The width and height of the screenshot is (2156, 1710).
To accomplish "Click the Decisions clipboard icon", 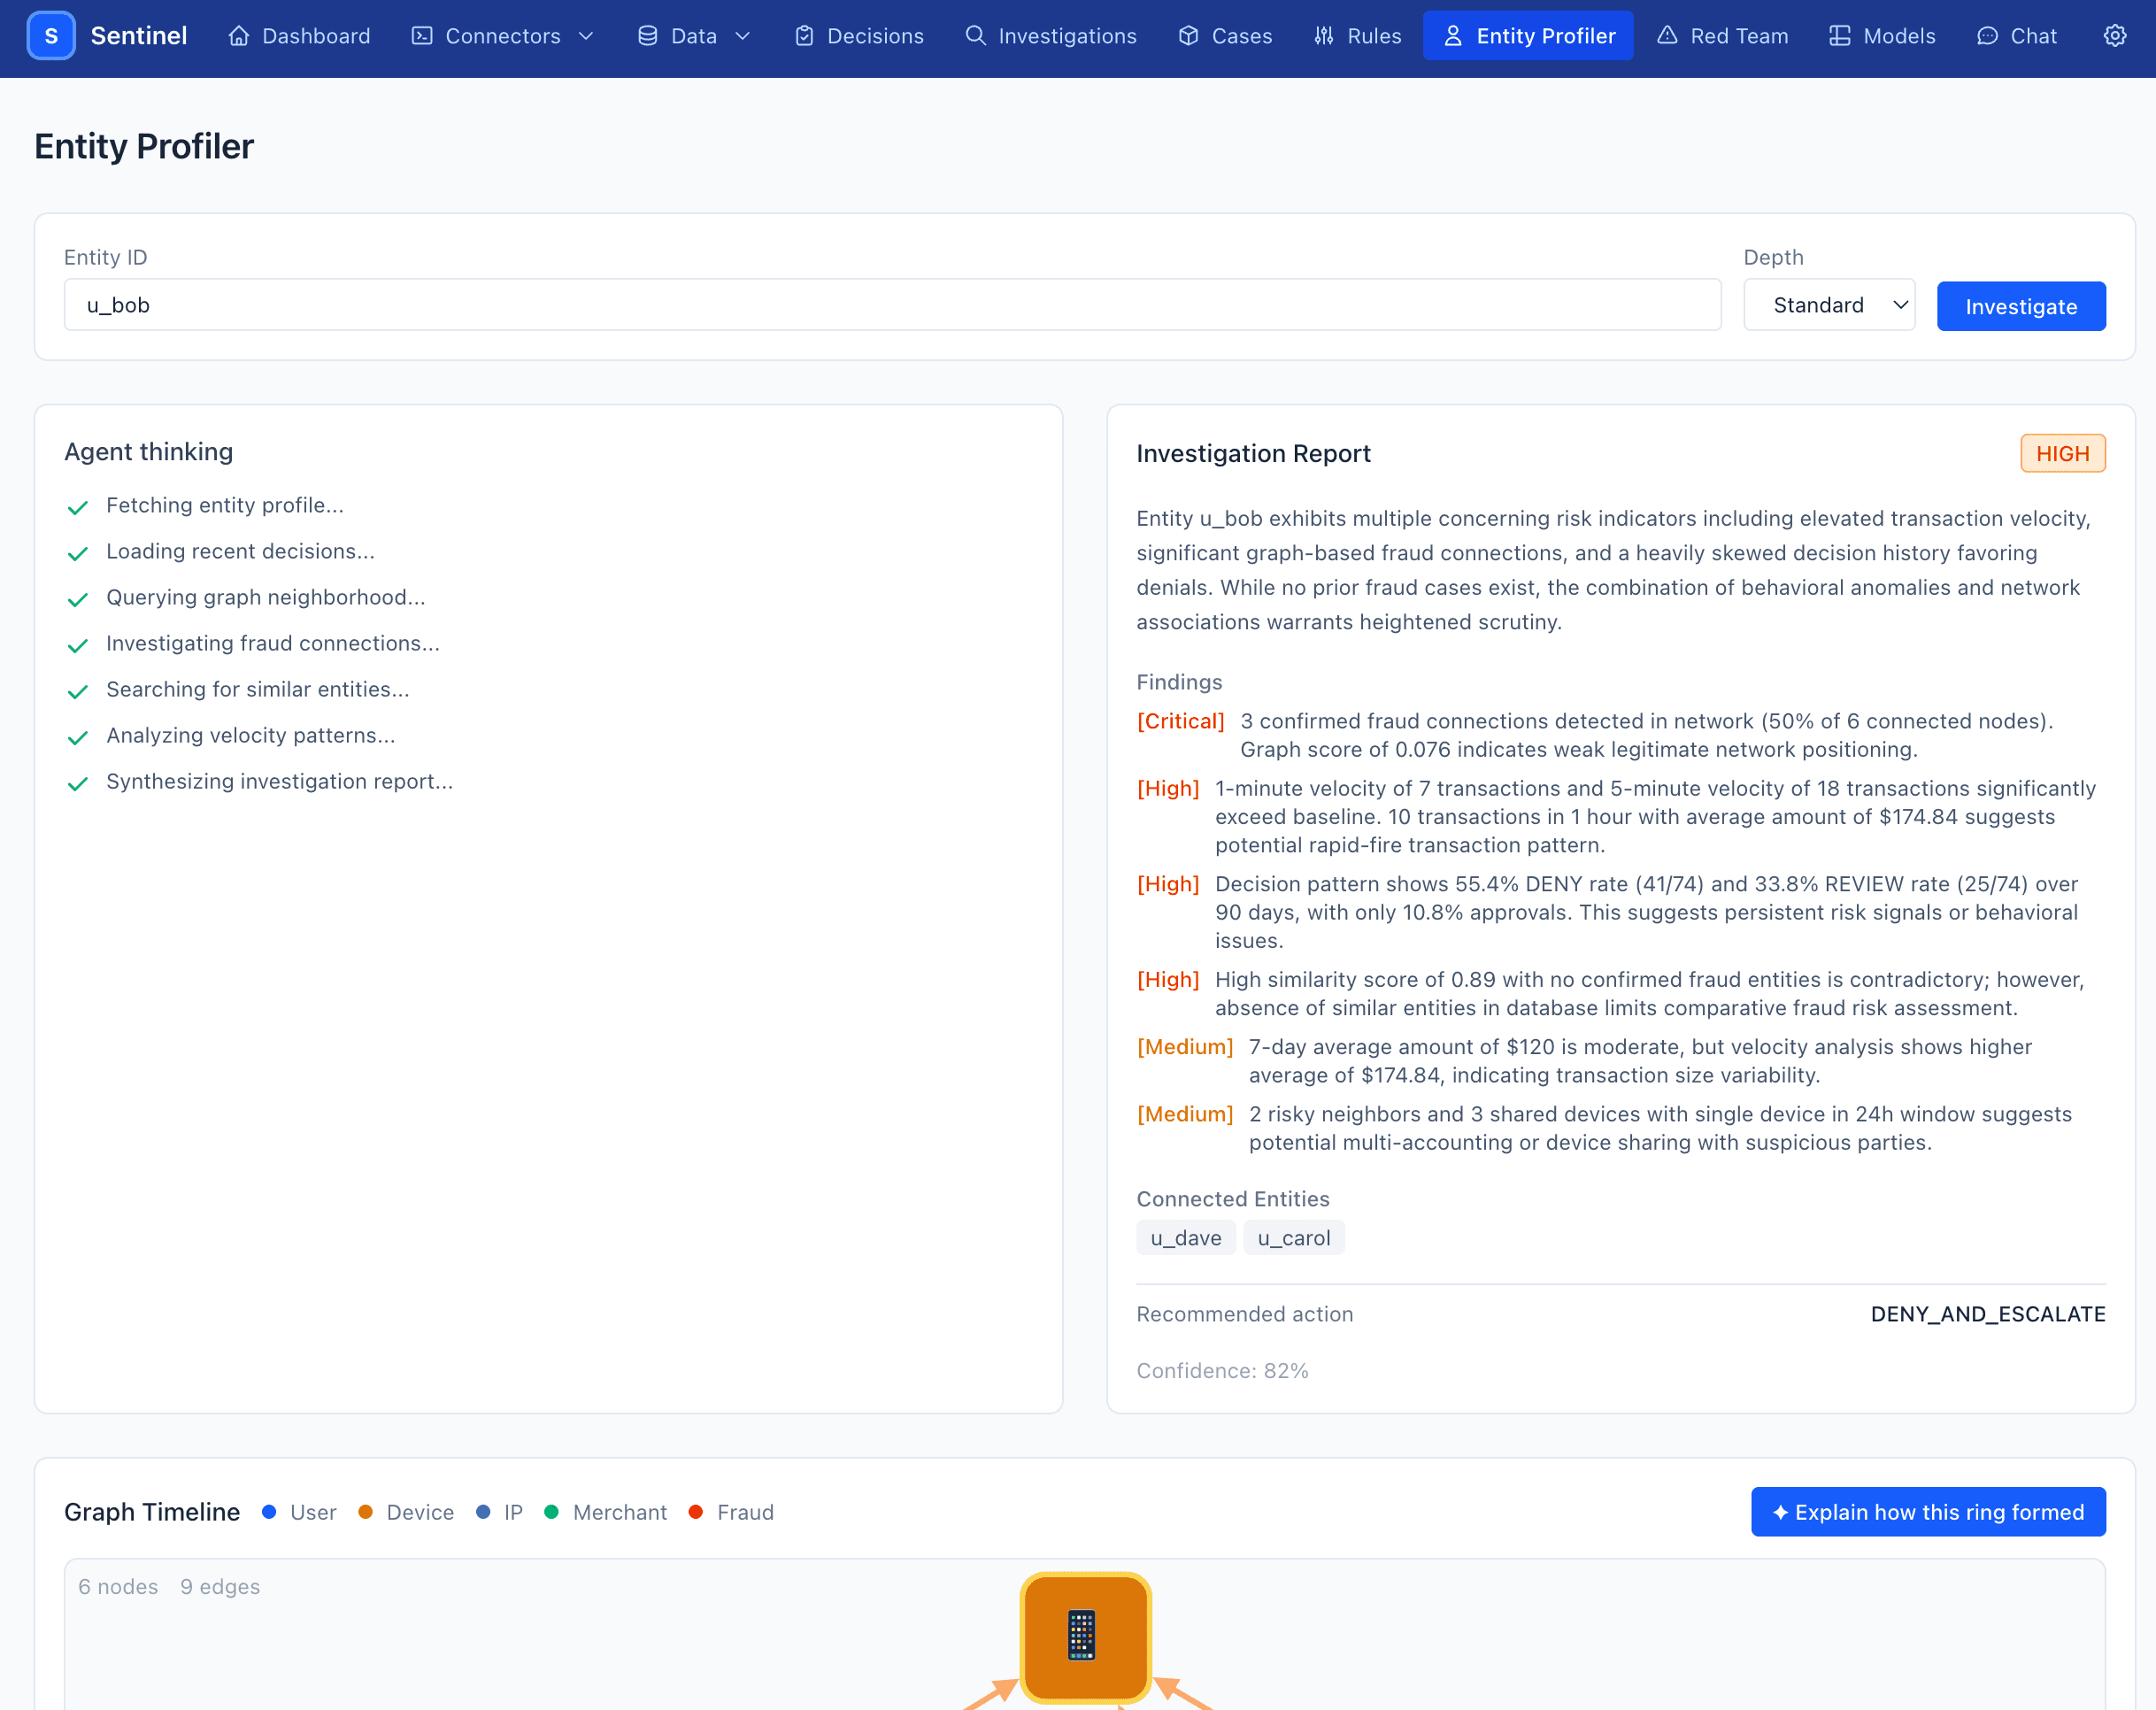I will pyautogui.click(x=804, y=36).
